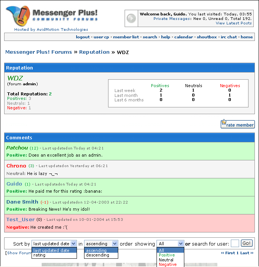Screen dimensions: 259x267
Task: Pick 'Negative' from the showing list
Action: pyautogui.click(x=167, y=264)
